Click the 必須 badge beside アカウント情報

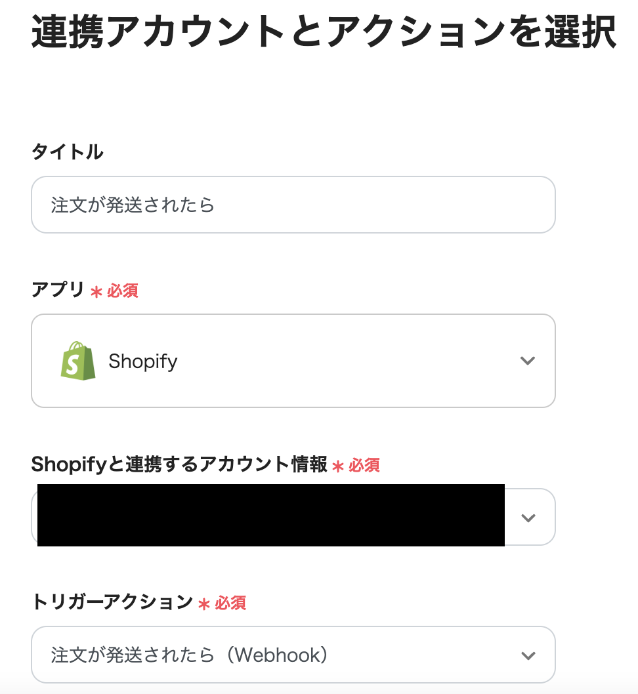tap(364, 466)
